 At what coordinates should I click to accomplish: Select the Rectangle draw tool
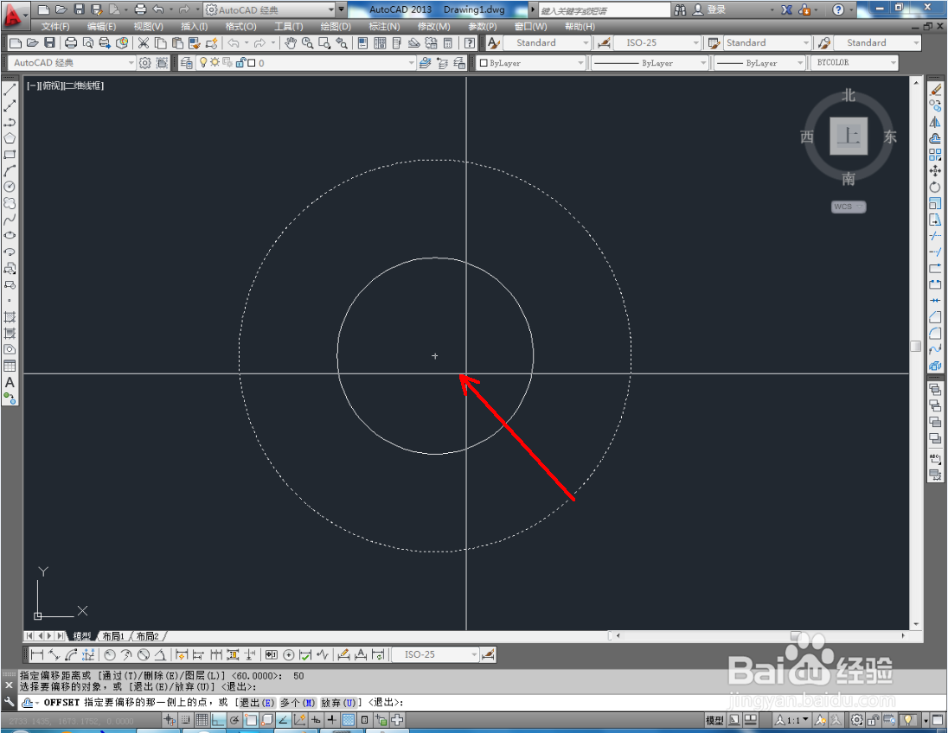click(x=10, y=155)
